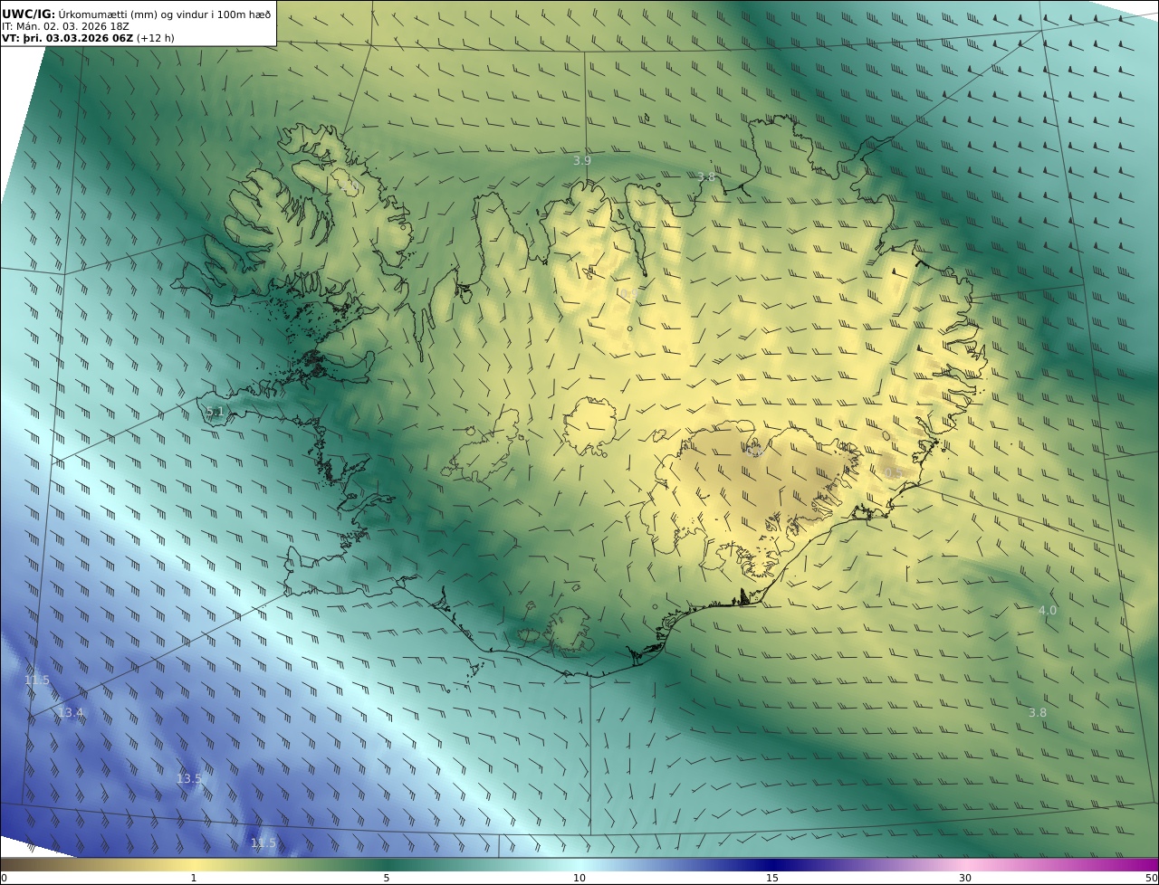The image size is (1159, 885).
Task: Click the 5.1 value label on the map
Action: click(x=215, y=412)
